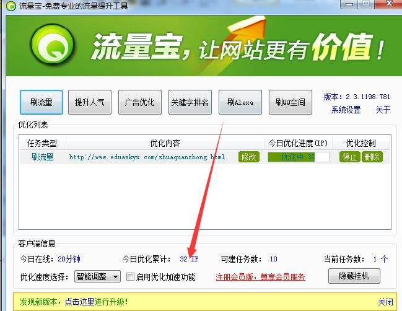Dismiss the update notice with 关闭
The width and height of the screenshot is (402, 311).
pos(385,302)
